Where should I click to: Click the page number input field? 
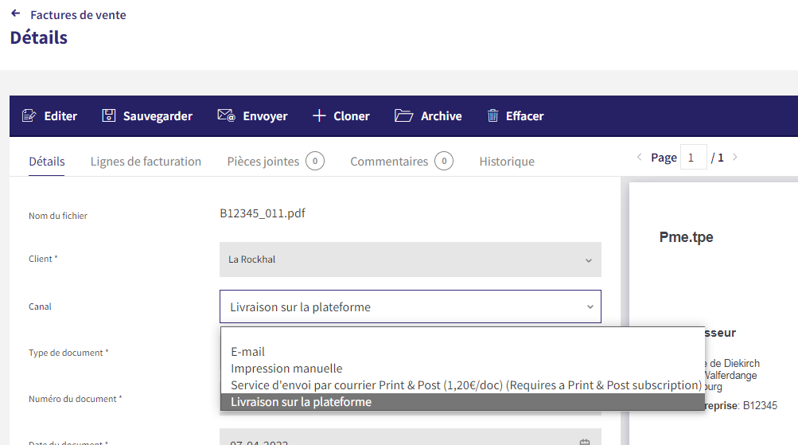click(x=693, y=158)
